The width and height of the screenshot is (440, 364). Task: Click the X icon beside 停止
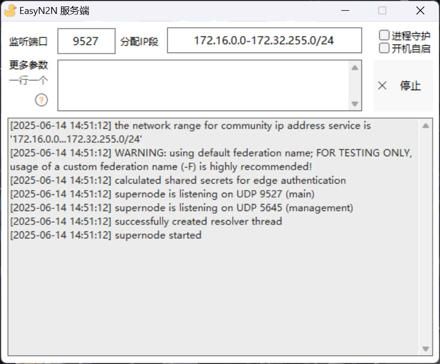pos(382,85)
